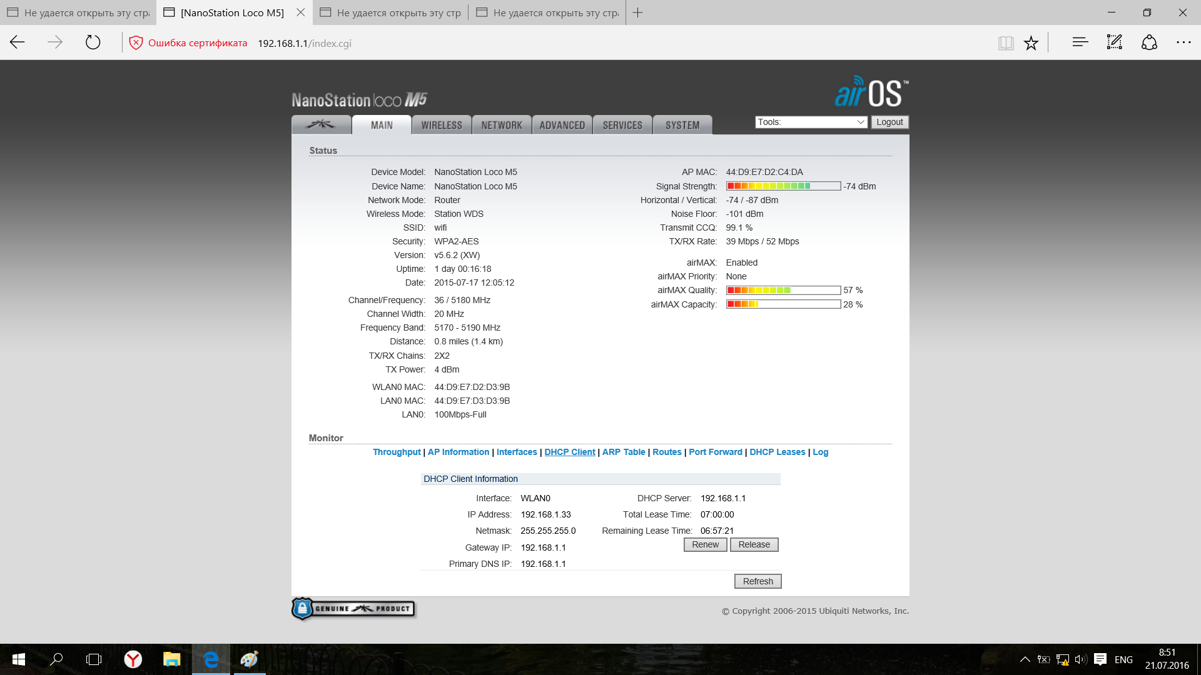This screenshot has width=1201, height=675.
Task: Open taskbar search
Action: [56, 659]
